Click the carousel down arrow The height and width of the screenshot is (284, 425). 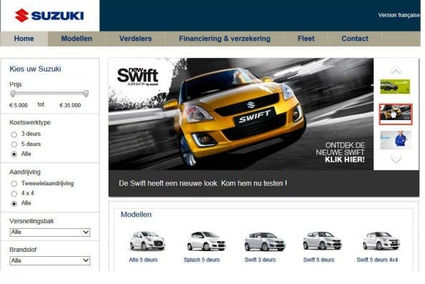(x=396, y=159)
